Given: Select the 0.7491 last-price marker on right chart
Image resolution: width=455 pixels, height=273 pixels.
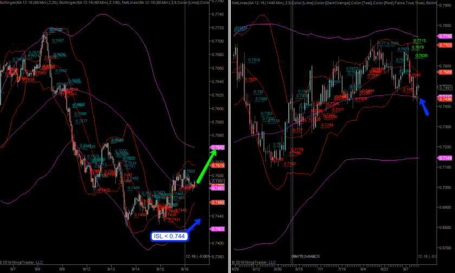Looking at the screenshot, I should pyautogui.click(x=445, y=88).
